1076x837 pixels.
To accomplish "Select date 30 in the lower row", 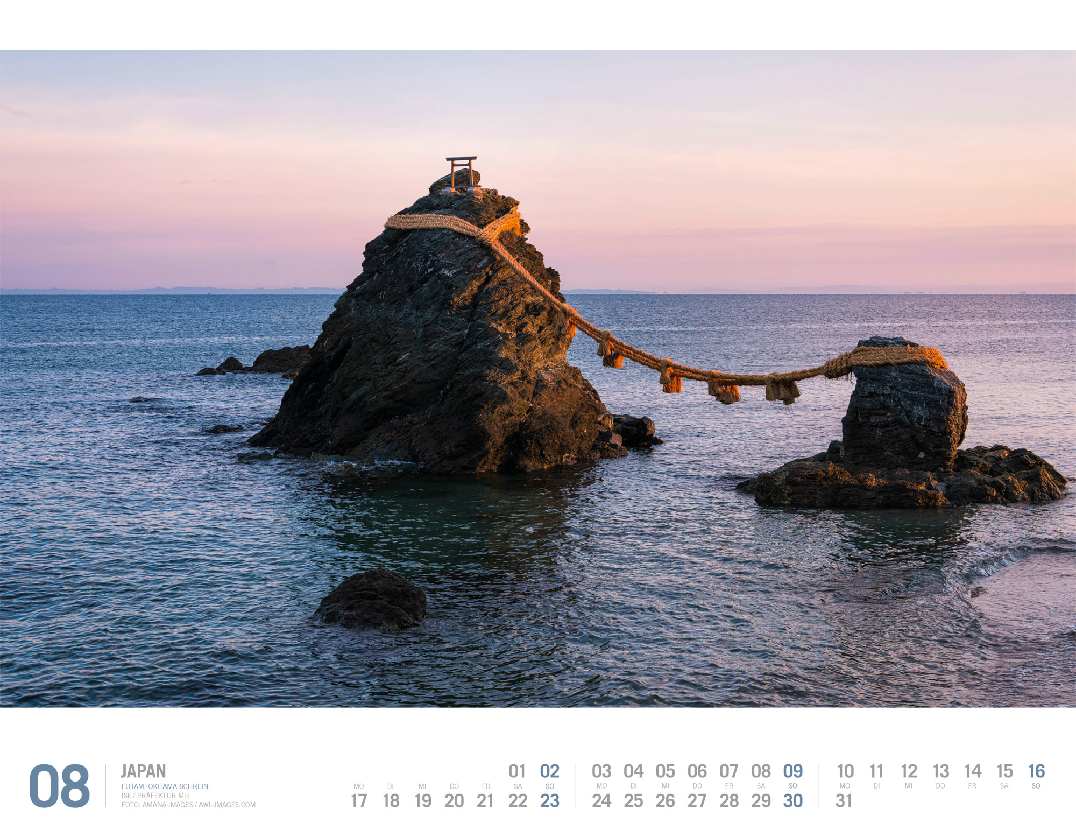I will click(x=792, y=801).
